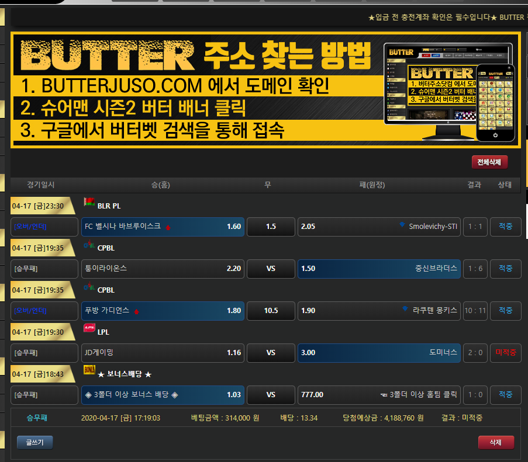Click the 미적중 status for LPL match
The width and height of the screenshot is (528, 462).
pyautogui.click(x=505, y=353)
